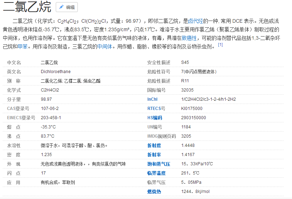
Task: Click the pencil edit icon beside the title
Action: click(x=61, y=7)
